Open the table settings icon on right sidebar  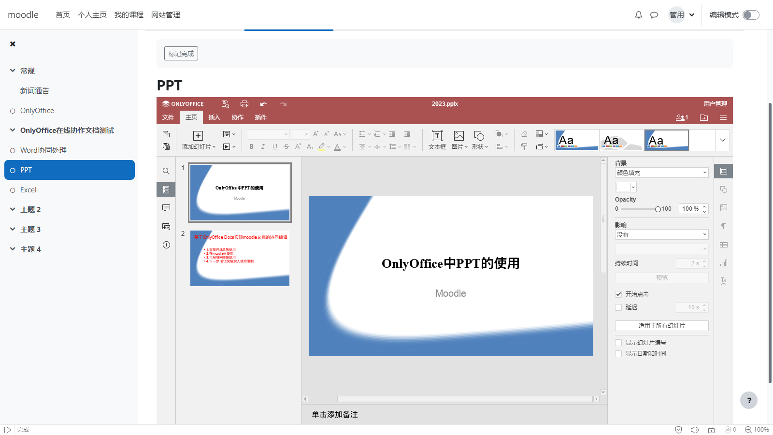(x=723, y=245)
